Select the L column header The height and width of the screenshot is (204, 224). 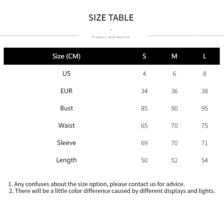[x=204, y=56]
